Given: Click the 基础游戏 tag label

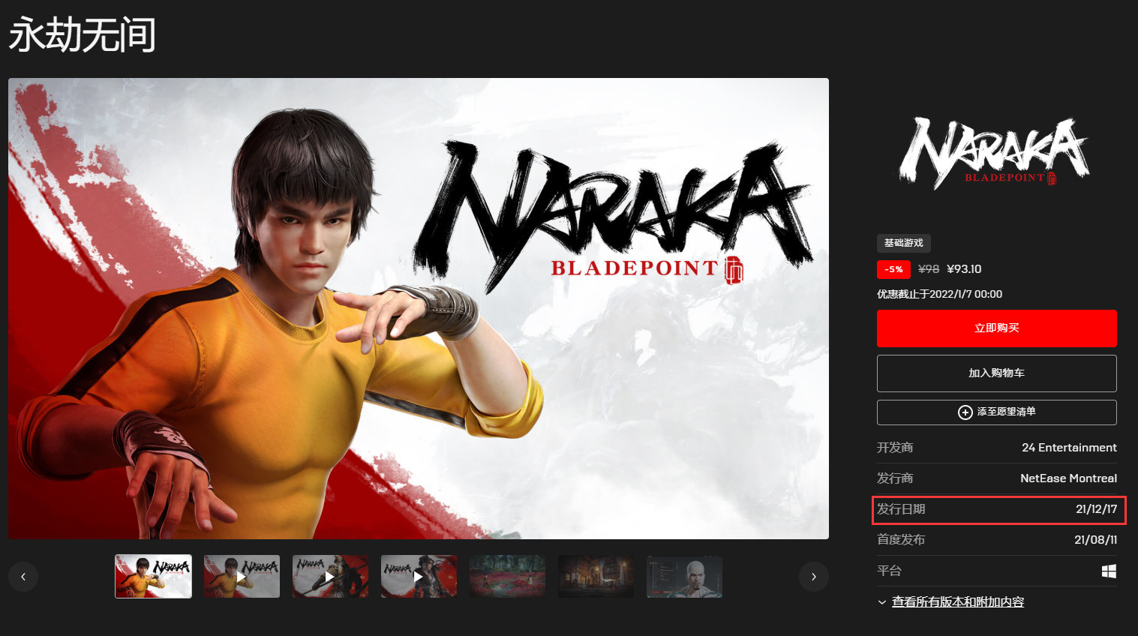Looking at the screenshot, I should (904, 243).
